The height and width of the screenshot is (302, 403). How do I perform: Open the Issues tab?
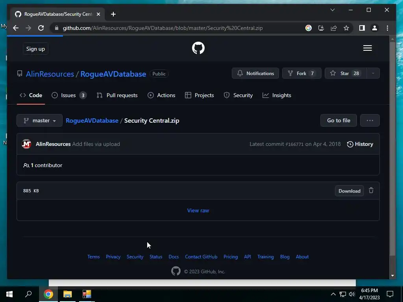[68, 95]
